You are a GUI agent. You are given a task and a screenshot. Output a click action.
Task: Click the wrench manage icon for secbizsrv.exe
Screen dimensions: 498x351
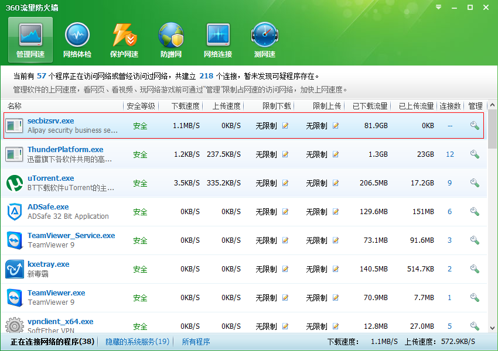475,126
